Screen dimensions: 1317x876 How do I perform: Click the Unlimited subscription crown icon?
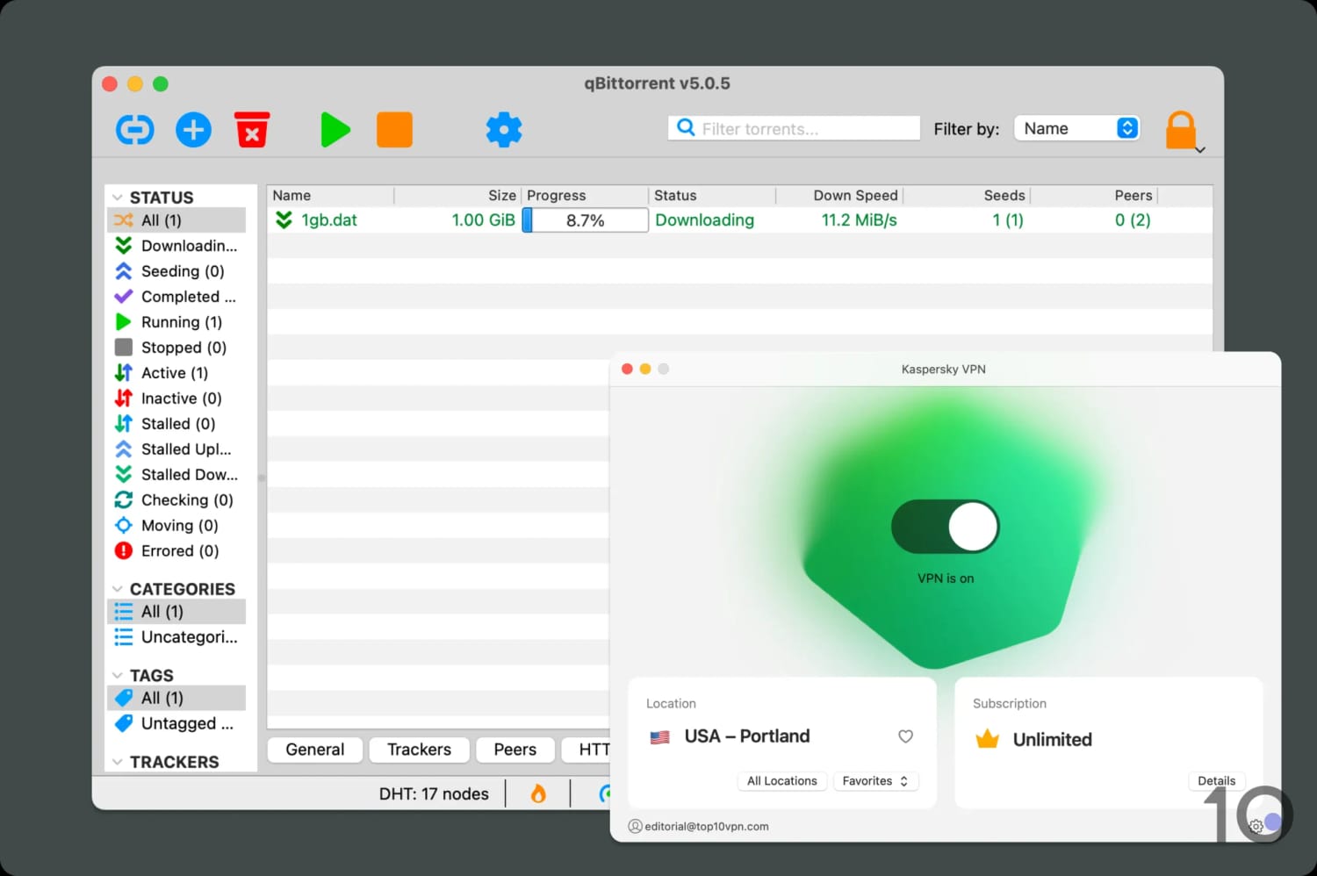pos(988,739)
